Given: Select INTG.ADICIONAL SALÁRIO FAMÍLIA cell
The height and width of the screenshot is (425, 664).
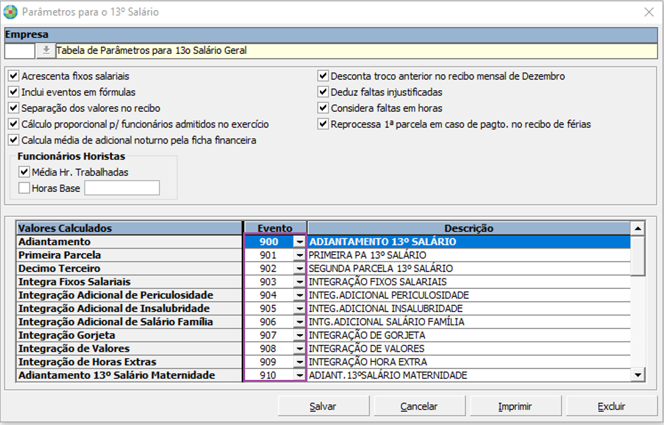Looking at the screenshot, I should [469, 322].
